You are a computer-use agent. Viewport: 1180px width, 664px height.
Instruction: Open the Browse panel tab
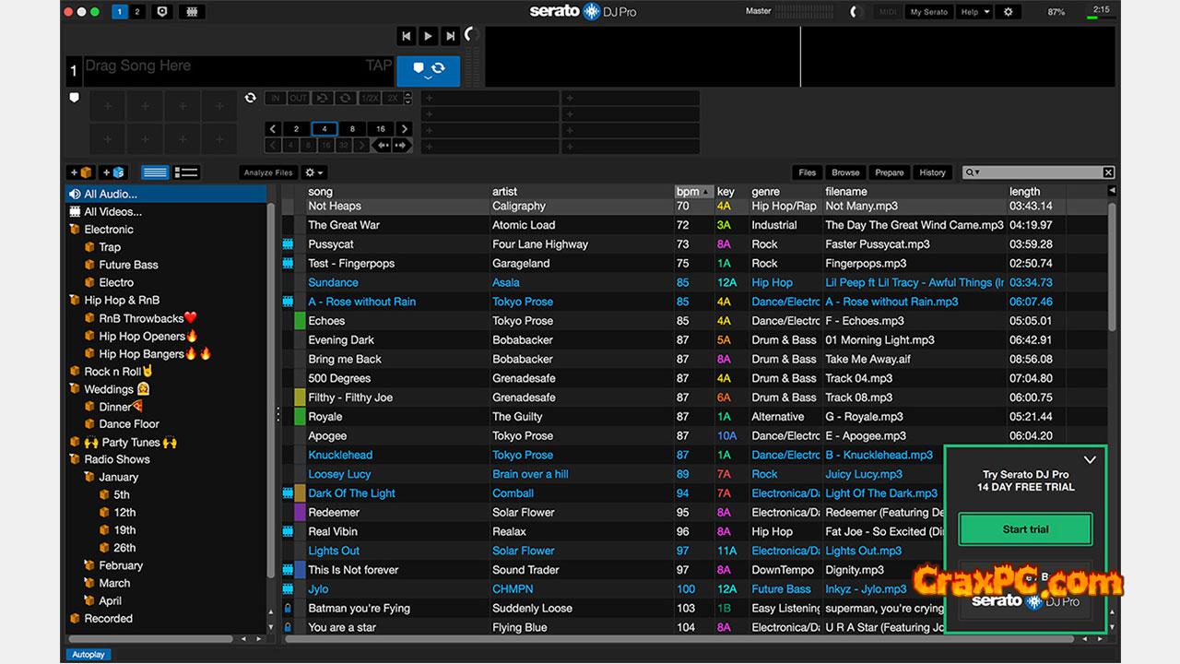pos(845,172)
